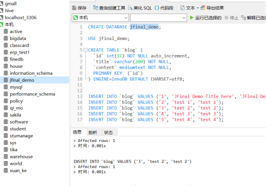The width and height of the screenshot is (266, 186).
Task: Click the sakila database icon
Action: pyautogui.click(x=6, y=115)
